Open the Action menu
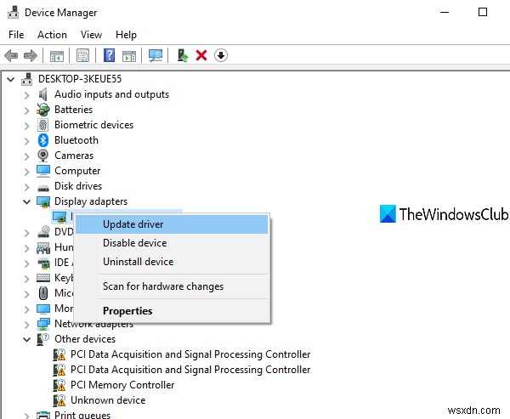Image resolution: width=510 pixels, height=419 pixels. point(52,35)
